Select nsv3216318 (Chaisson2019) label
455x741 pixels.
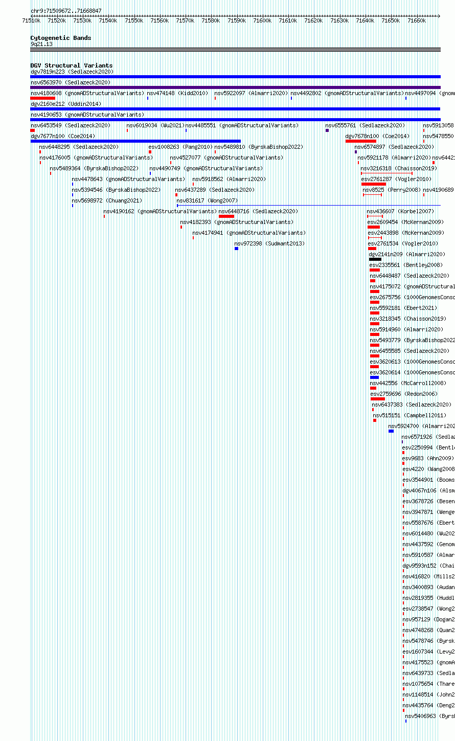(399, 168)
